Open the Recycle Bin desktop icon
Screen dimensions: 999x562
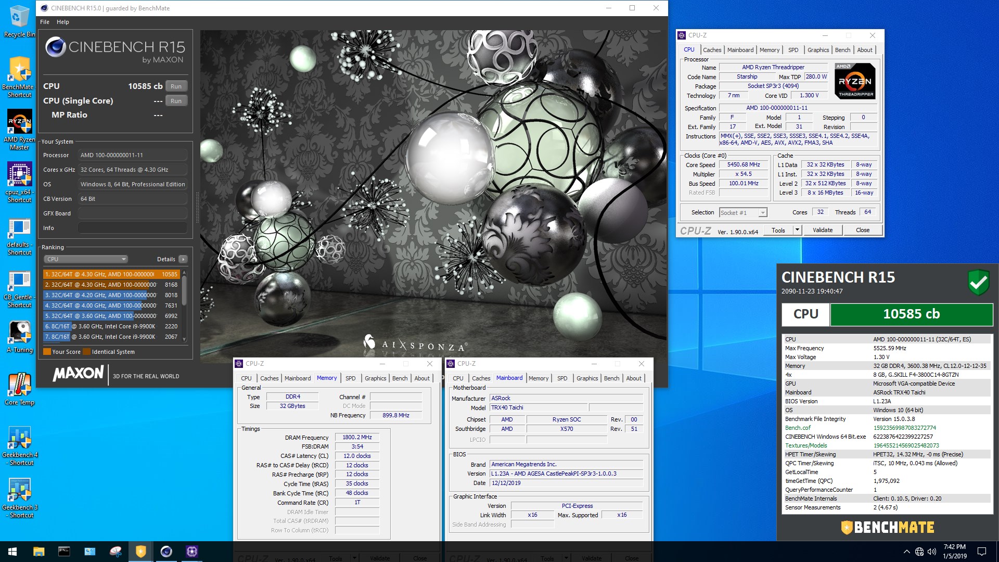[x=19, y=22]
